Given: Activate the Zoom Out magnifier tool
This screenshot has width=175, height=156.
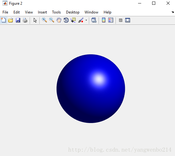Looking at the screenshot, I should tap(52, 20).
